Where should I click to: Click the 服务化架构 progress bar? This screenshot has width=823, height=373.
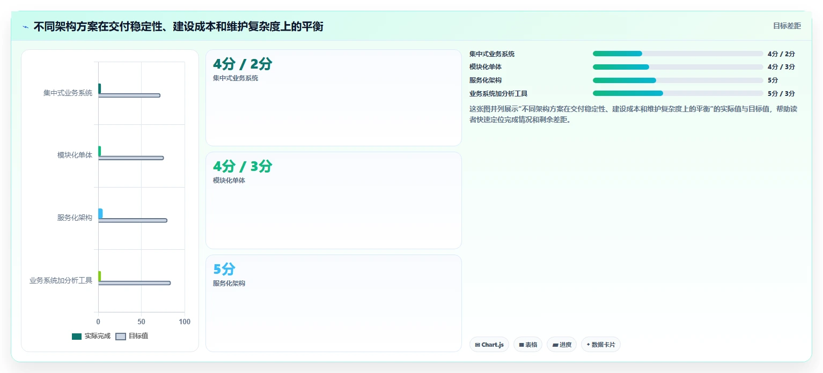click(x=678, y=80)
